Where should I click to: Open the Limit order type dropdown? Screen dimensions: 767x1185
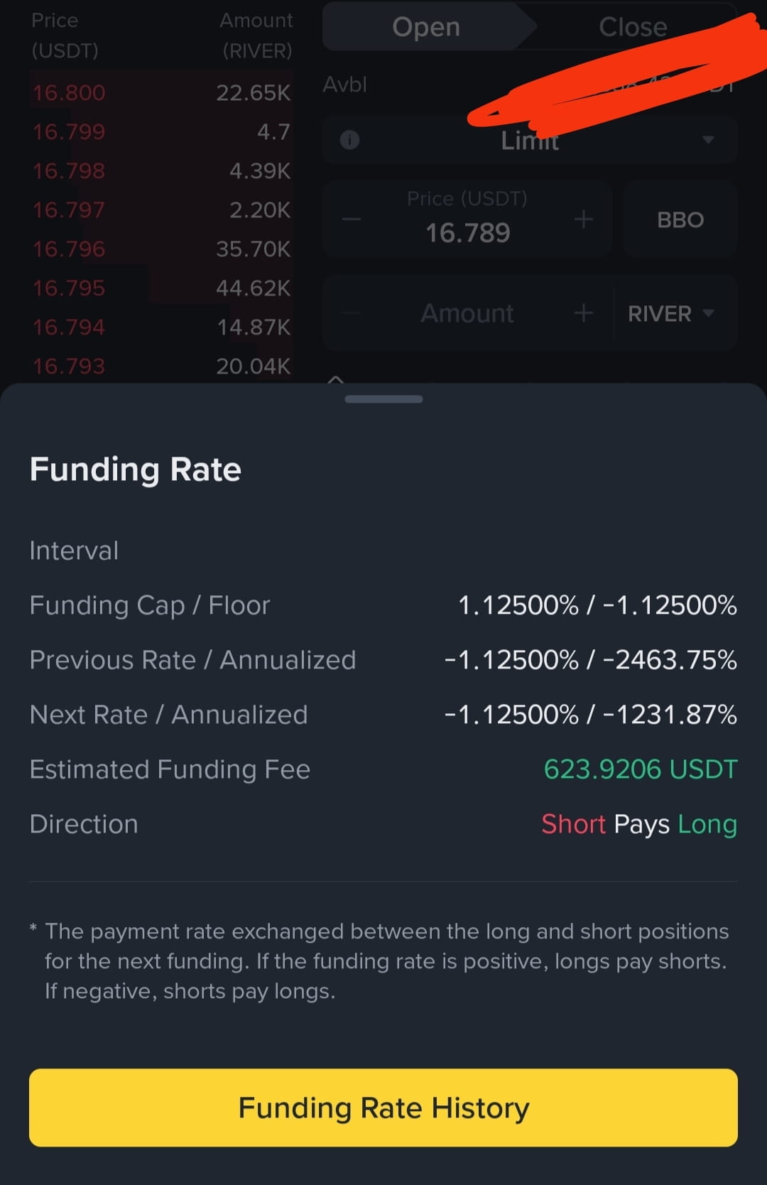pos(530,140)
